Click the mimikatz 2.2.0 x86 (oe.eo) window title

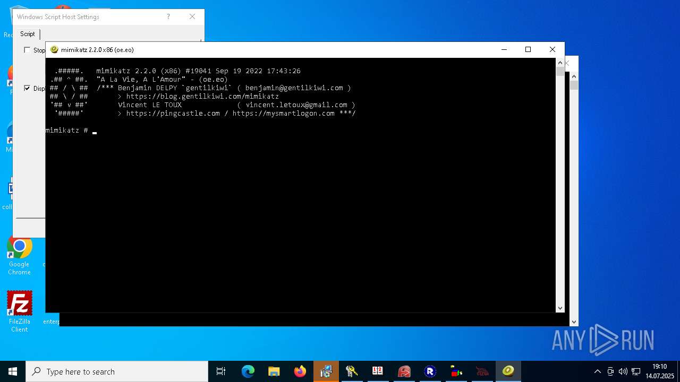97,50
